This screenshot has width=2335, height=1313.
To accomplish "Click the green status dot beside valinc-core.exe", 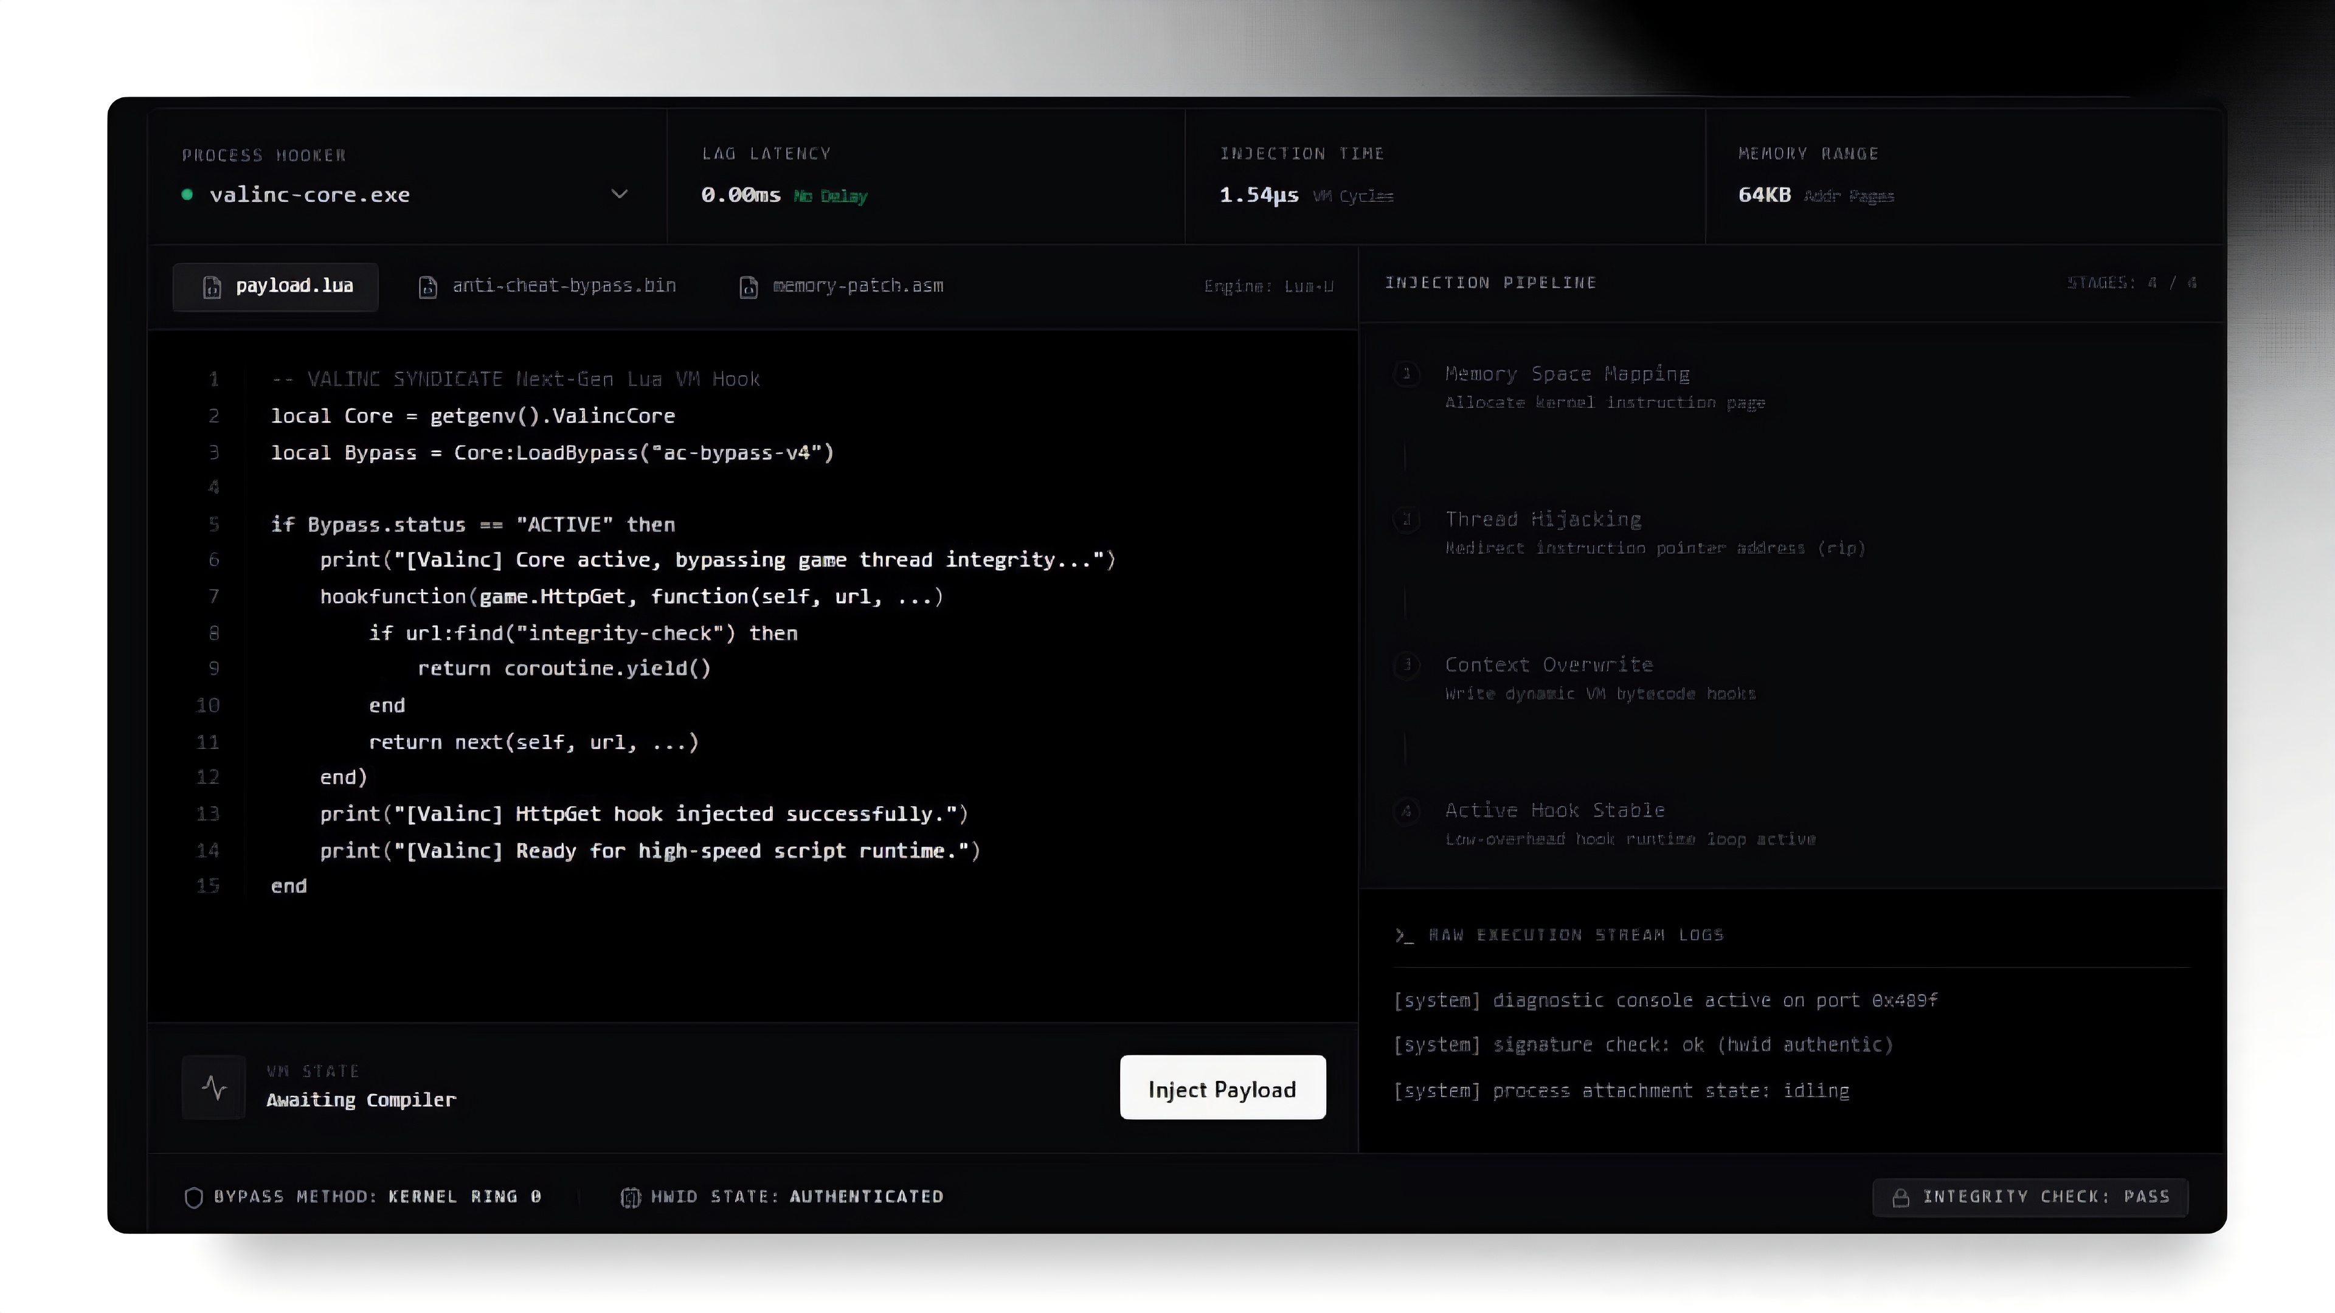I will [x=188, y=195].
